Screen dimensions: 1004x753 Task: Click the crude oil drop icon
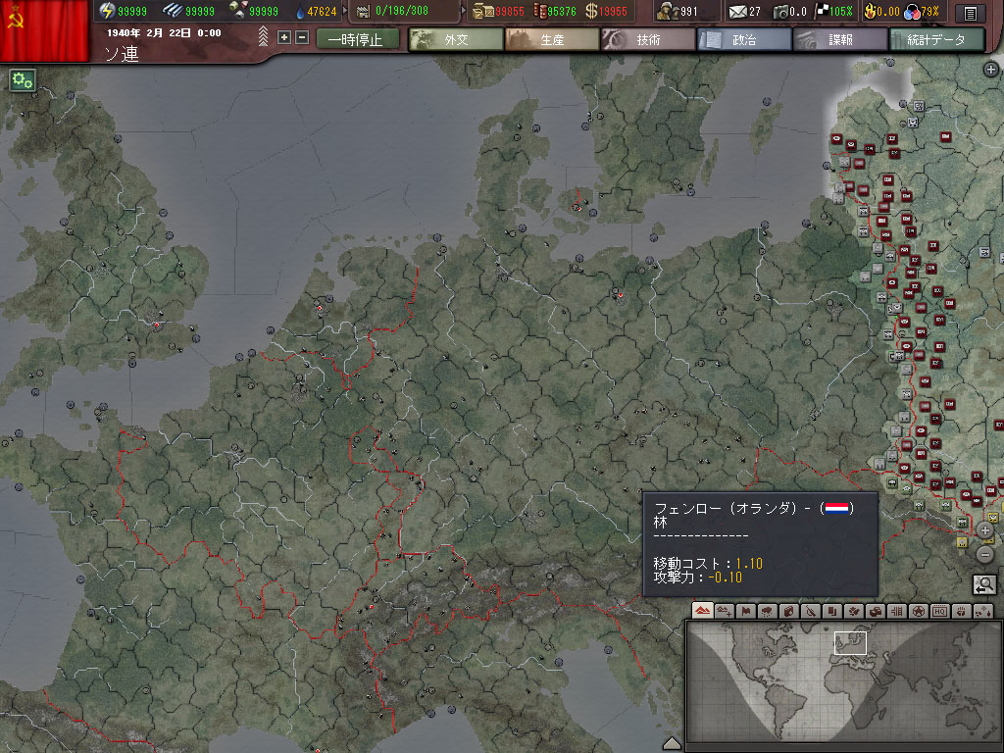[300, 12]
